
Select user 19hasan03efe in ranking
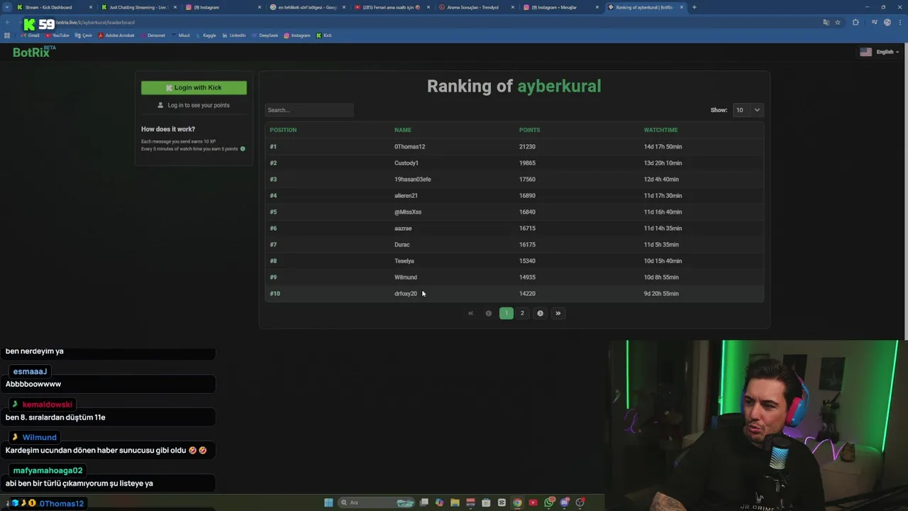coord(412,180)
